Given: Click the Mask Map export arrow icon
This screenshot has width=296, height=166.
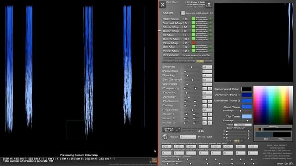Looking at the screenshot, I should click(x=210, y=27).
